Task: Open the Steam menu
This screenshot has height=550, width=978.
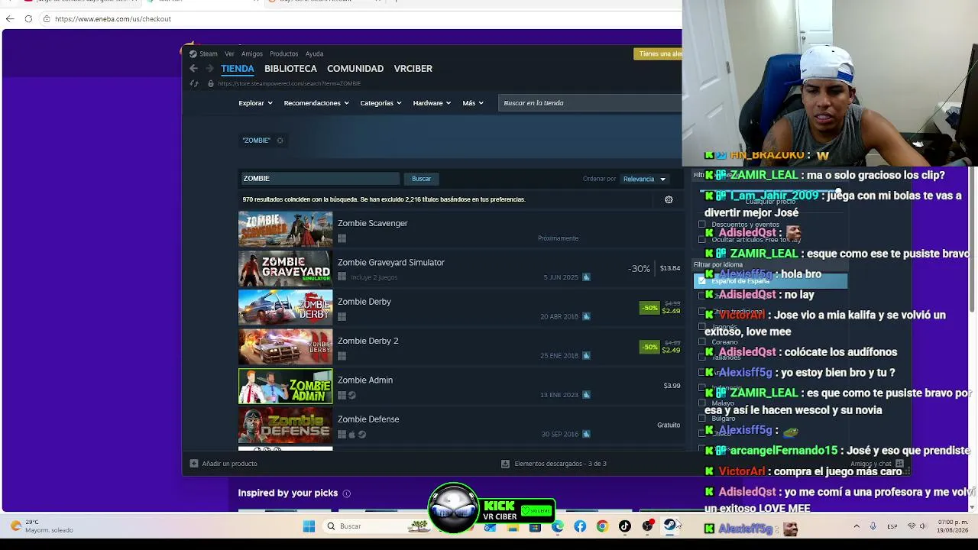Action: click(209, 54)
